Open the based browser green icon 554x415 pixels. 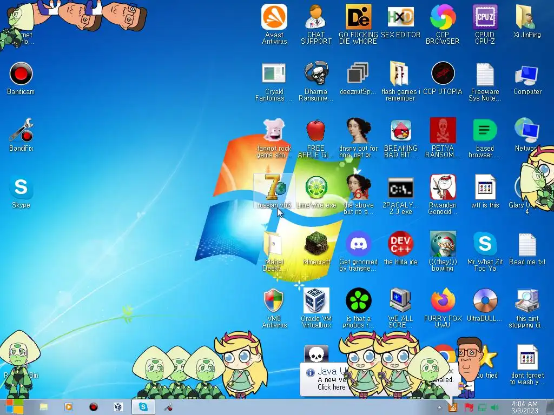click(485, 138)
